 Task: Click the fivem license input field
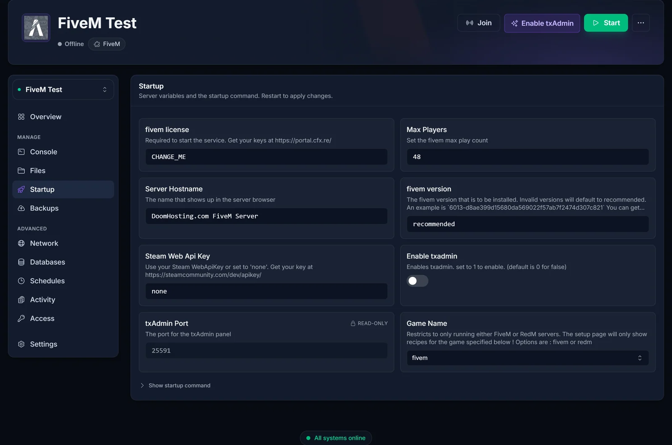266,157
